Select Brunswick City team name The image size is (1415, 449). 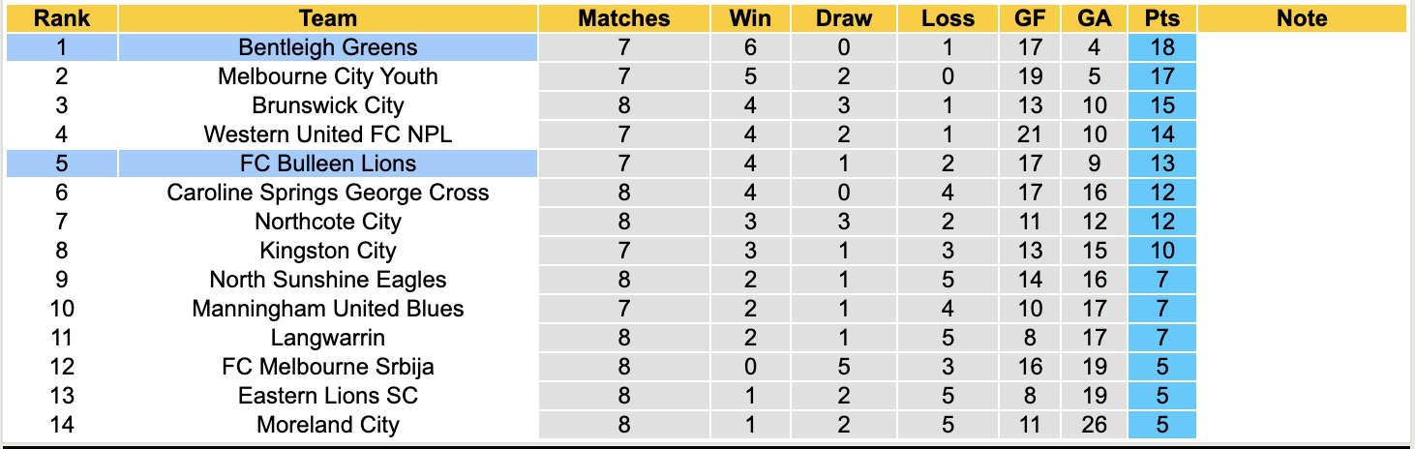pyautogui.click(x=328, y=105)
